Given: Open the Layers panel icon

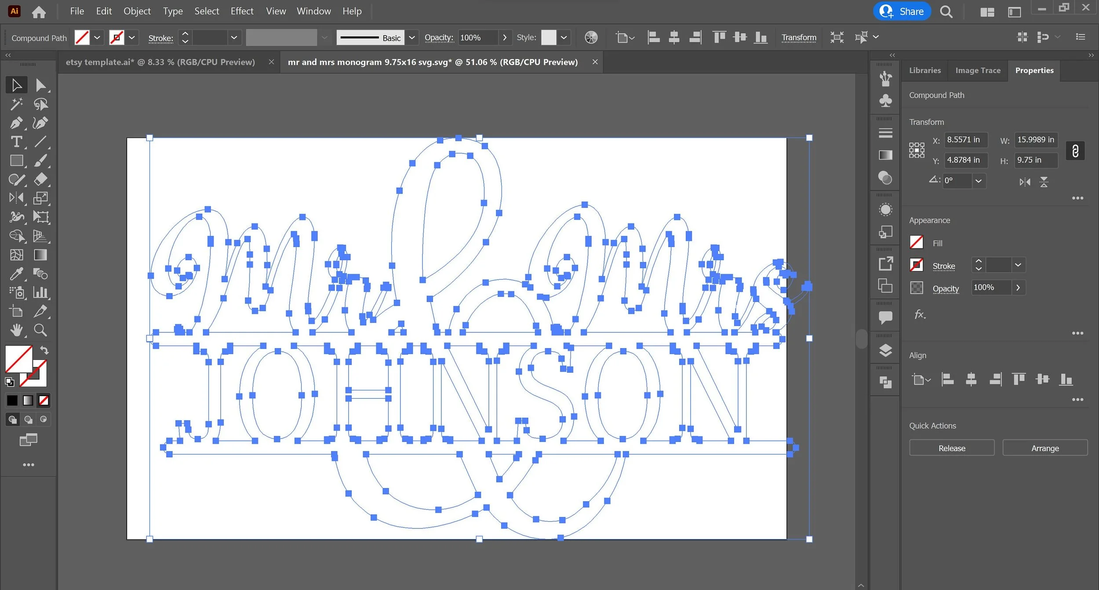Looking at the screenshot, I should pyautogui.click(x=885, y=350).
